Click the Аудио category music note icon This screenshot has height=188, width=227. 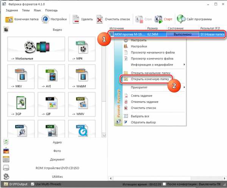pyautogui.click(x=6, y=142)
